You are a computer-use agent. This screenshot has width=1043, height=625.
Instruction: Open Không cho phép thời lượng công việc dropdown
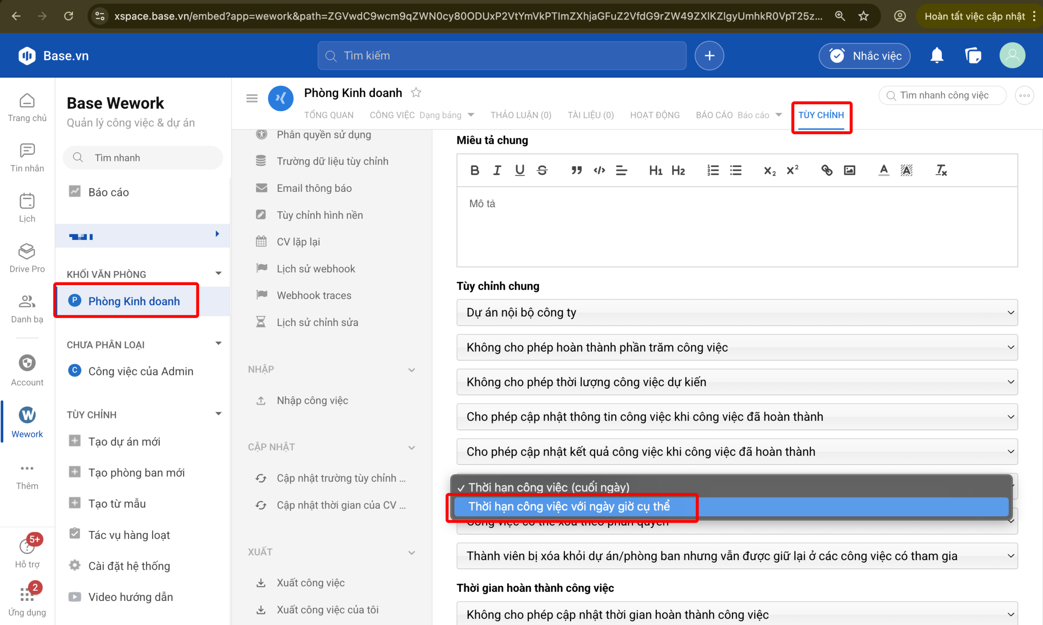point(737,382)
